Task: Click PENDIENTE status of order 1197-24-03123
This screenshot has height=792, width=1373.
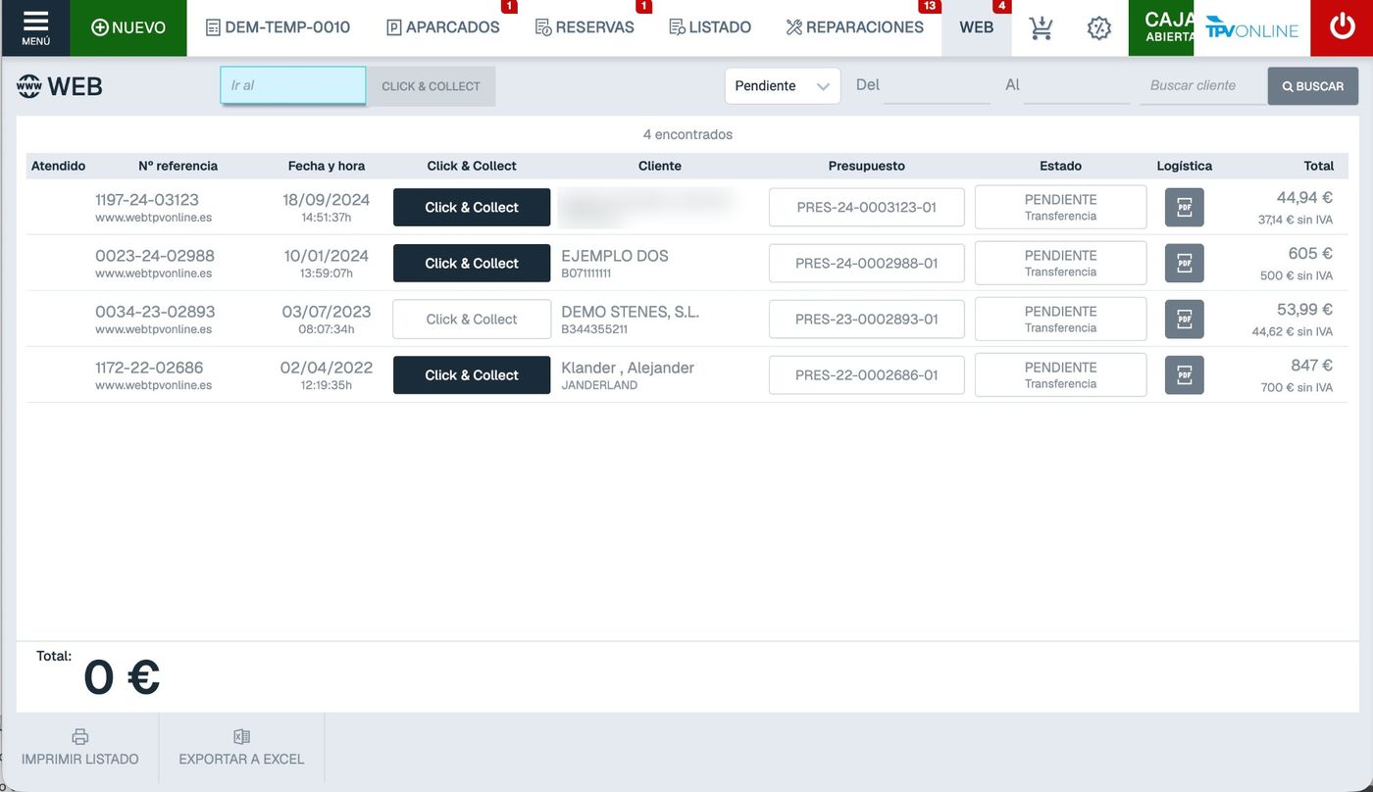Action: 1060,207
